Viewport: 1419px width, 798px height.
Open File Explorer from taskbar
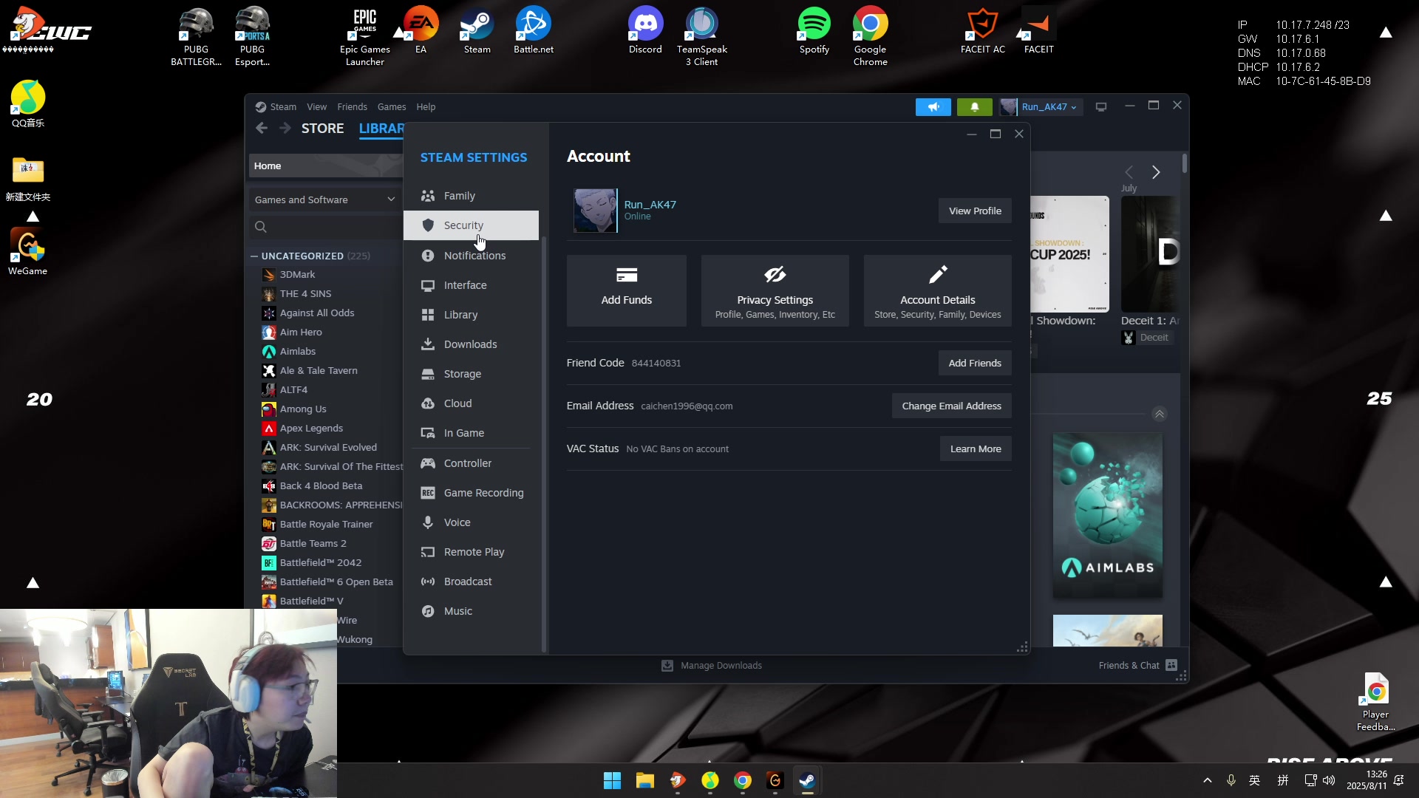pyautogui.click(x=644, y=780)
